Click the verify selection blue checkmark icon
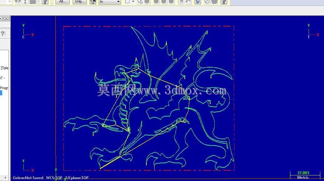Image resolution: width=324 pixels, height=181 pixels. (198, 2)
